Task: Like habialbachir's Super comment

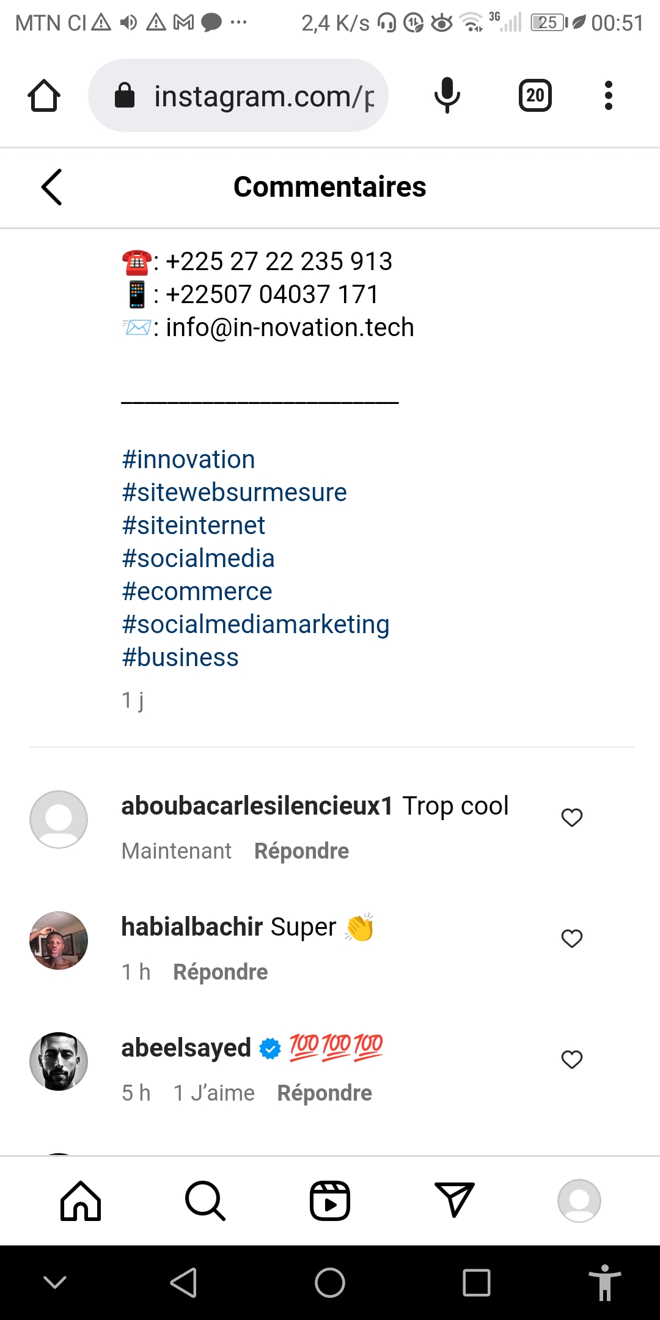Action: tap(572, 939)
